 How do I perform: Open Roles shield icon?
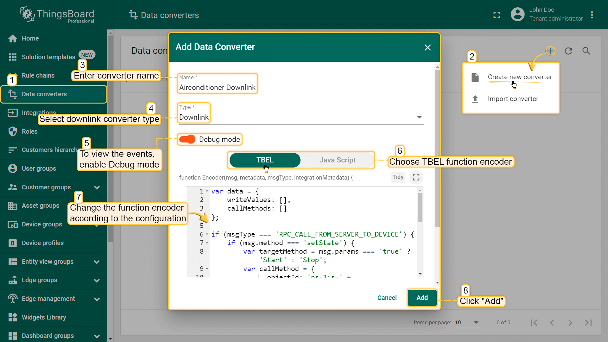pyautogui.click(x=13, y=131)
